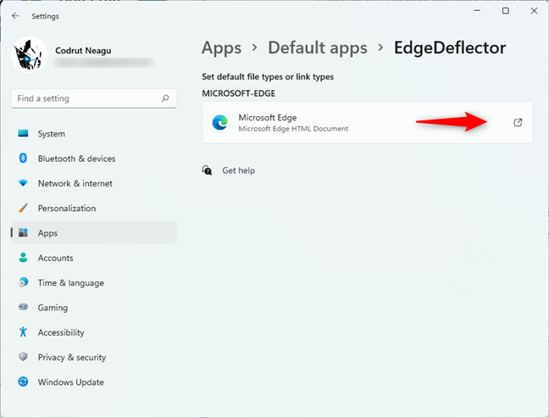Go to Apps breadcrumb link
Image resolution: width=549 pixels, height=418 pixels.
[222, 48]
